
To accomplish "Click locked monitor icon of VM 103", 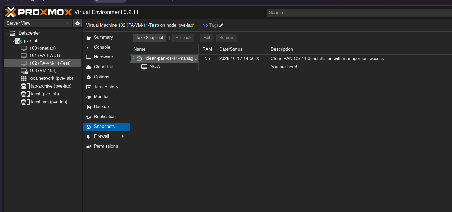I will tap(24, 71).
